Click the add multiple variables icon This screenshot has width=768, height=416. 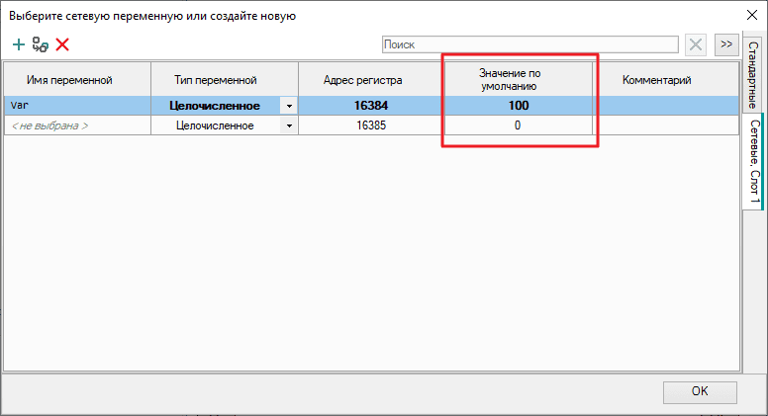40,44
